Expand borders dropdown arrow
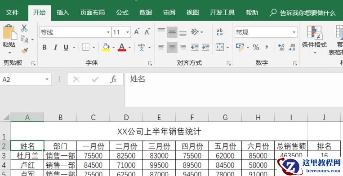This screenshot has width=343, height=176. point(94,48)
